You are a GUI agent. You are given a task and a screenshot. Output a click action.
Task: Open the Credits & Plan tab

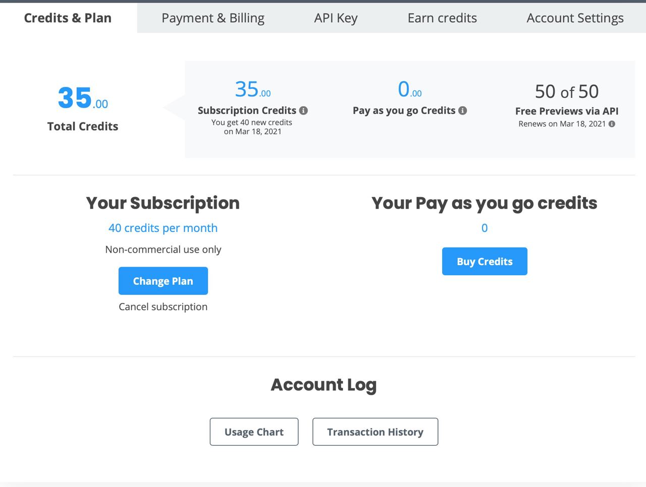coord(68,18)
